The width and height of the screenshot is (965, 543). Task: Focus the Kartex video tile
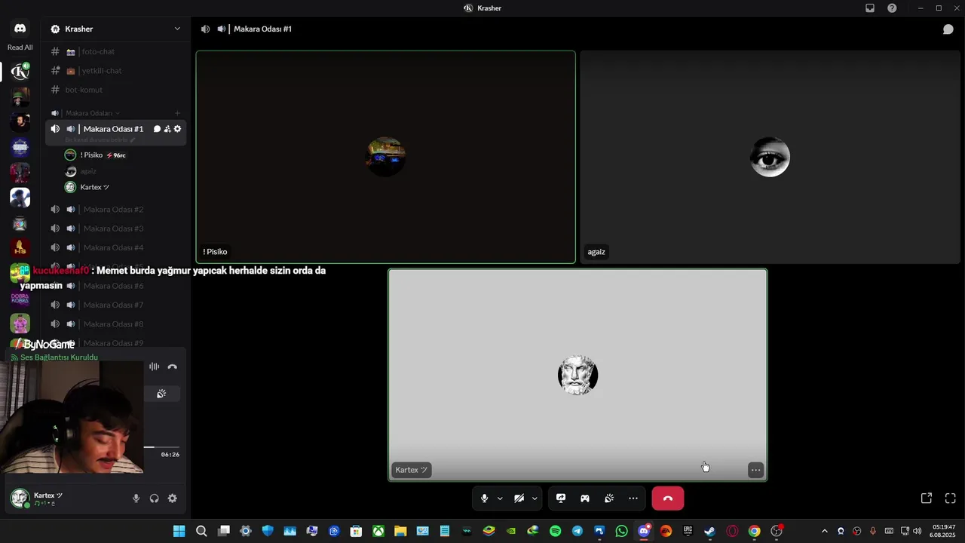tap(577, 375)
